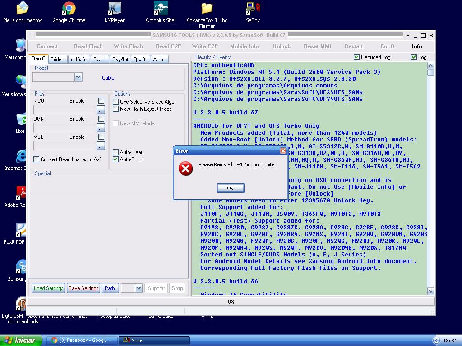Launch Internet Explorer desktop icon
The image size is (462, 346).
pyautogui.click(x=20, y=159)
